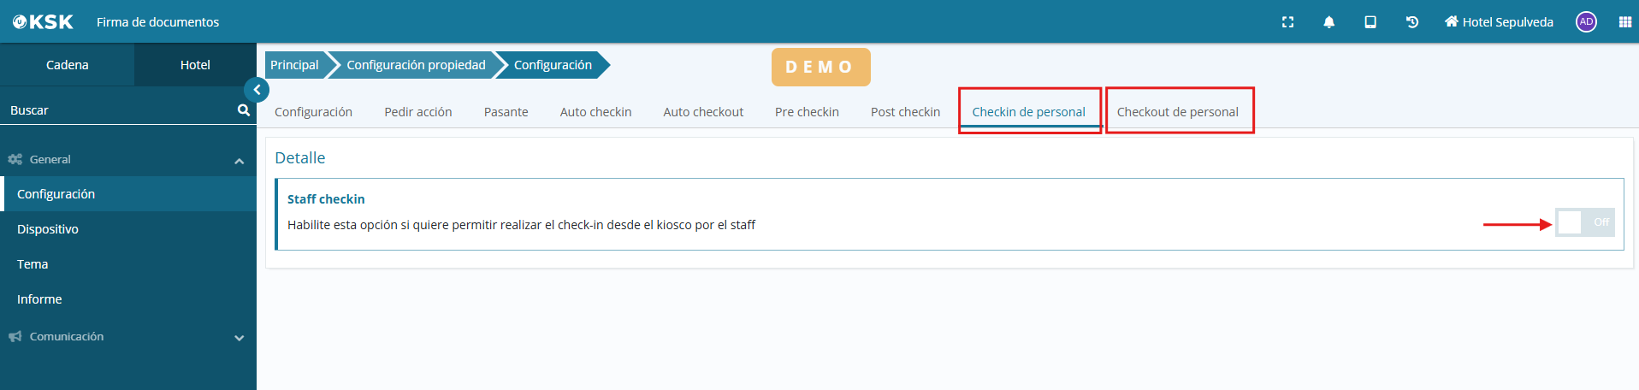1639x390 pixels.
Task: Click the KSK logo
Action: tap(43, 22)
